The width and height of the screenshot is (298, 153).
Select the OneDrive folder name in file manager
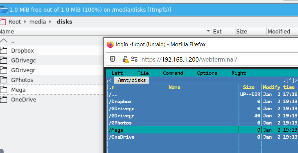(24, 100)
